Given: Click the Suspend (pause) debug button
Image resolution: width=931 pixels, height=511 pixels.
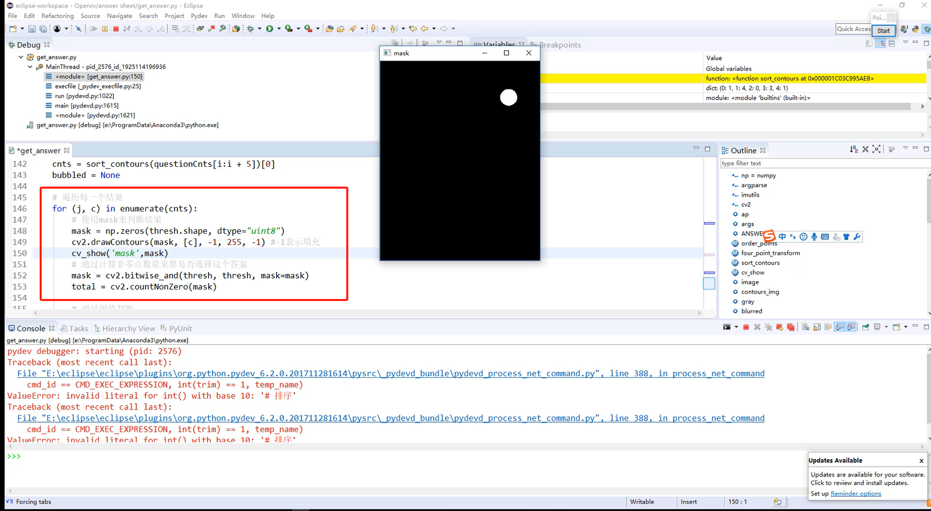Looking at the screenshot, I should pos(105,28).
